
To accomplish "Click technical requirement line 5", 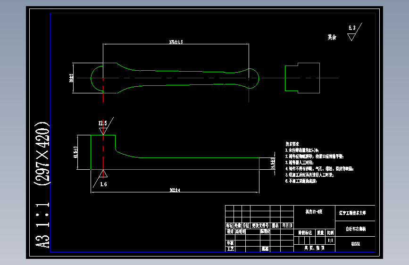I will (x=309, y=175).
